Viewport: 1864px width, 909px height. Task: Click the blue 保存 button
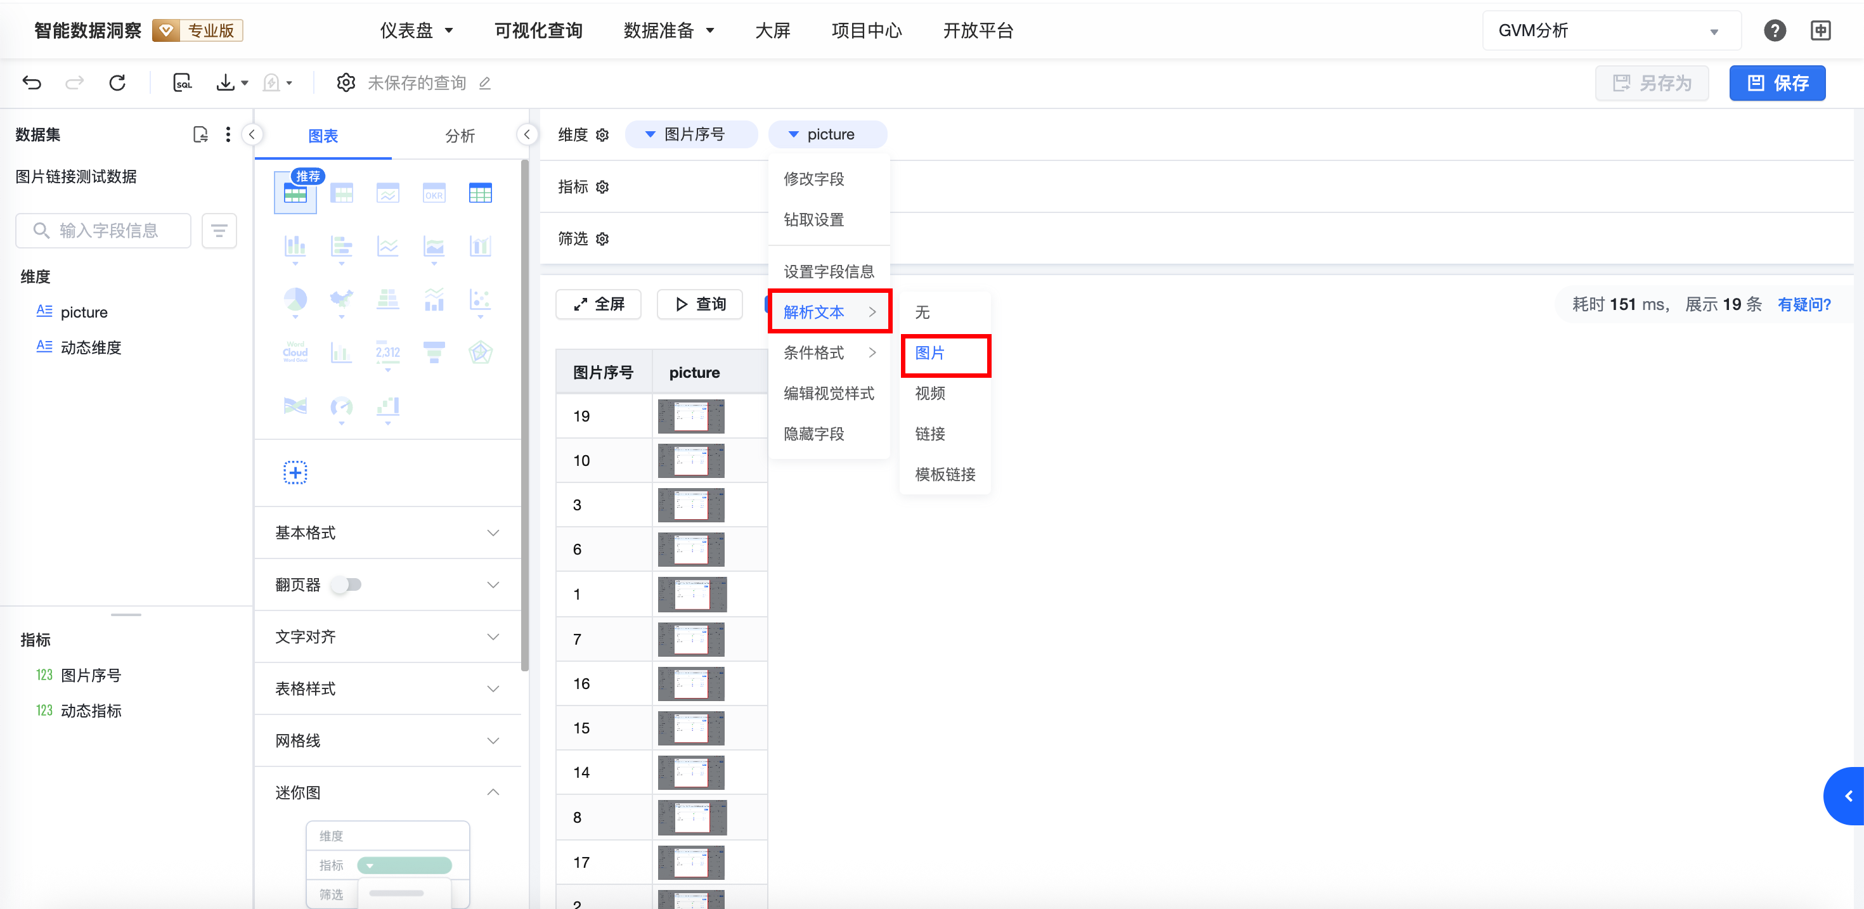1777,82
